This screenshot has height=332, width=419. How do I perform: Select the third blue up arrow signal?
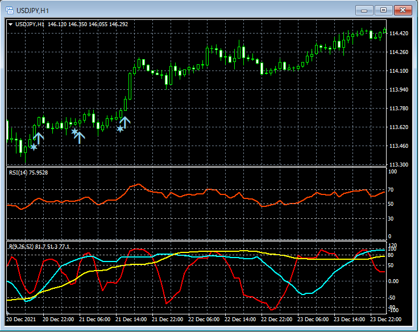(x=125, y=121)
